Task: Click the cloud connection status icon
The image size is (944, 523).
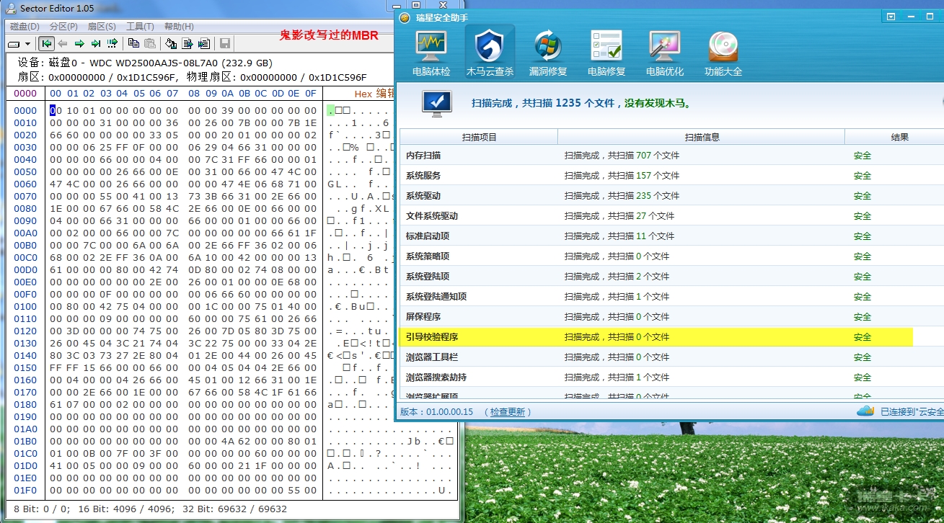Action: click(865, 411)
